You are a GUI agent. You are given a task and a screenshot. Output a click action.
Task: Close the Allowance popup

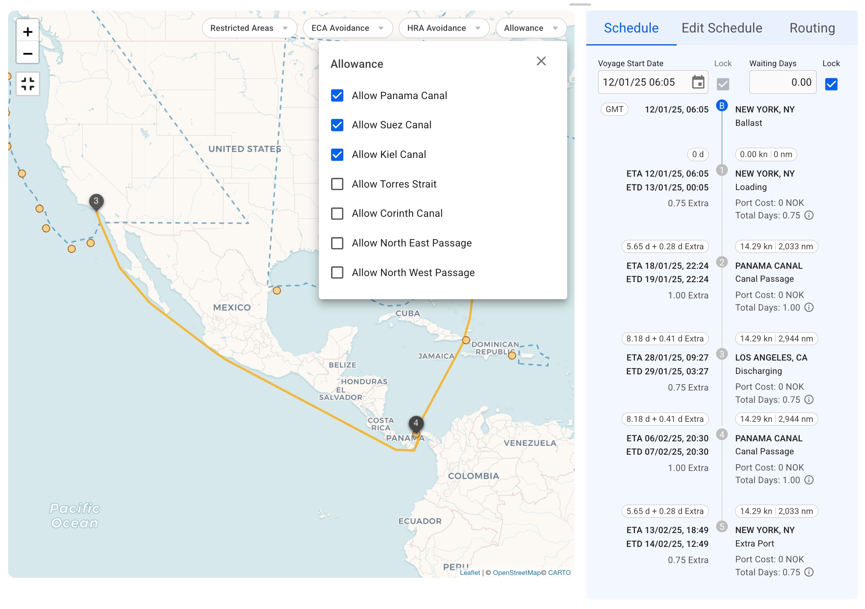[x=541, y=61]
